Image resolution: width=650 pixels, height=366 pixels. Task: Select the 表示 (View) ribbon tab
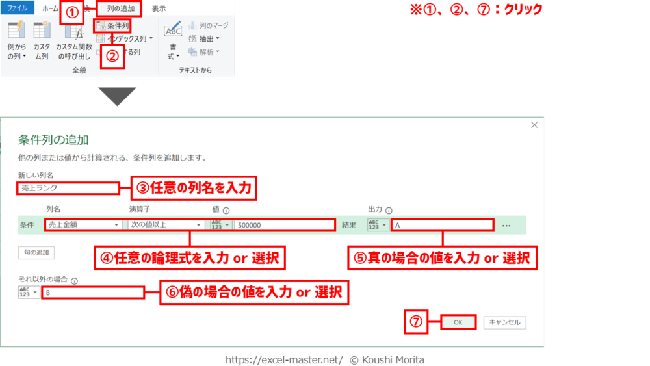(x=158, y=8)
